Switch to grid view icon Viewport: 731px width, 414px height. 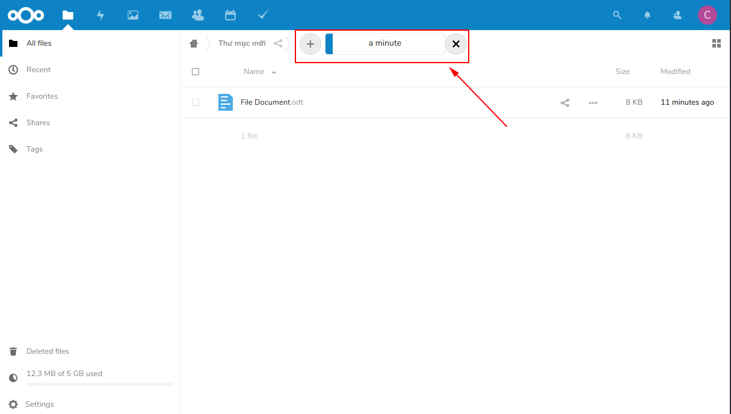coord(717,43)
